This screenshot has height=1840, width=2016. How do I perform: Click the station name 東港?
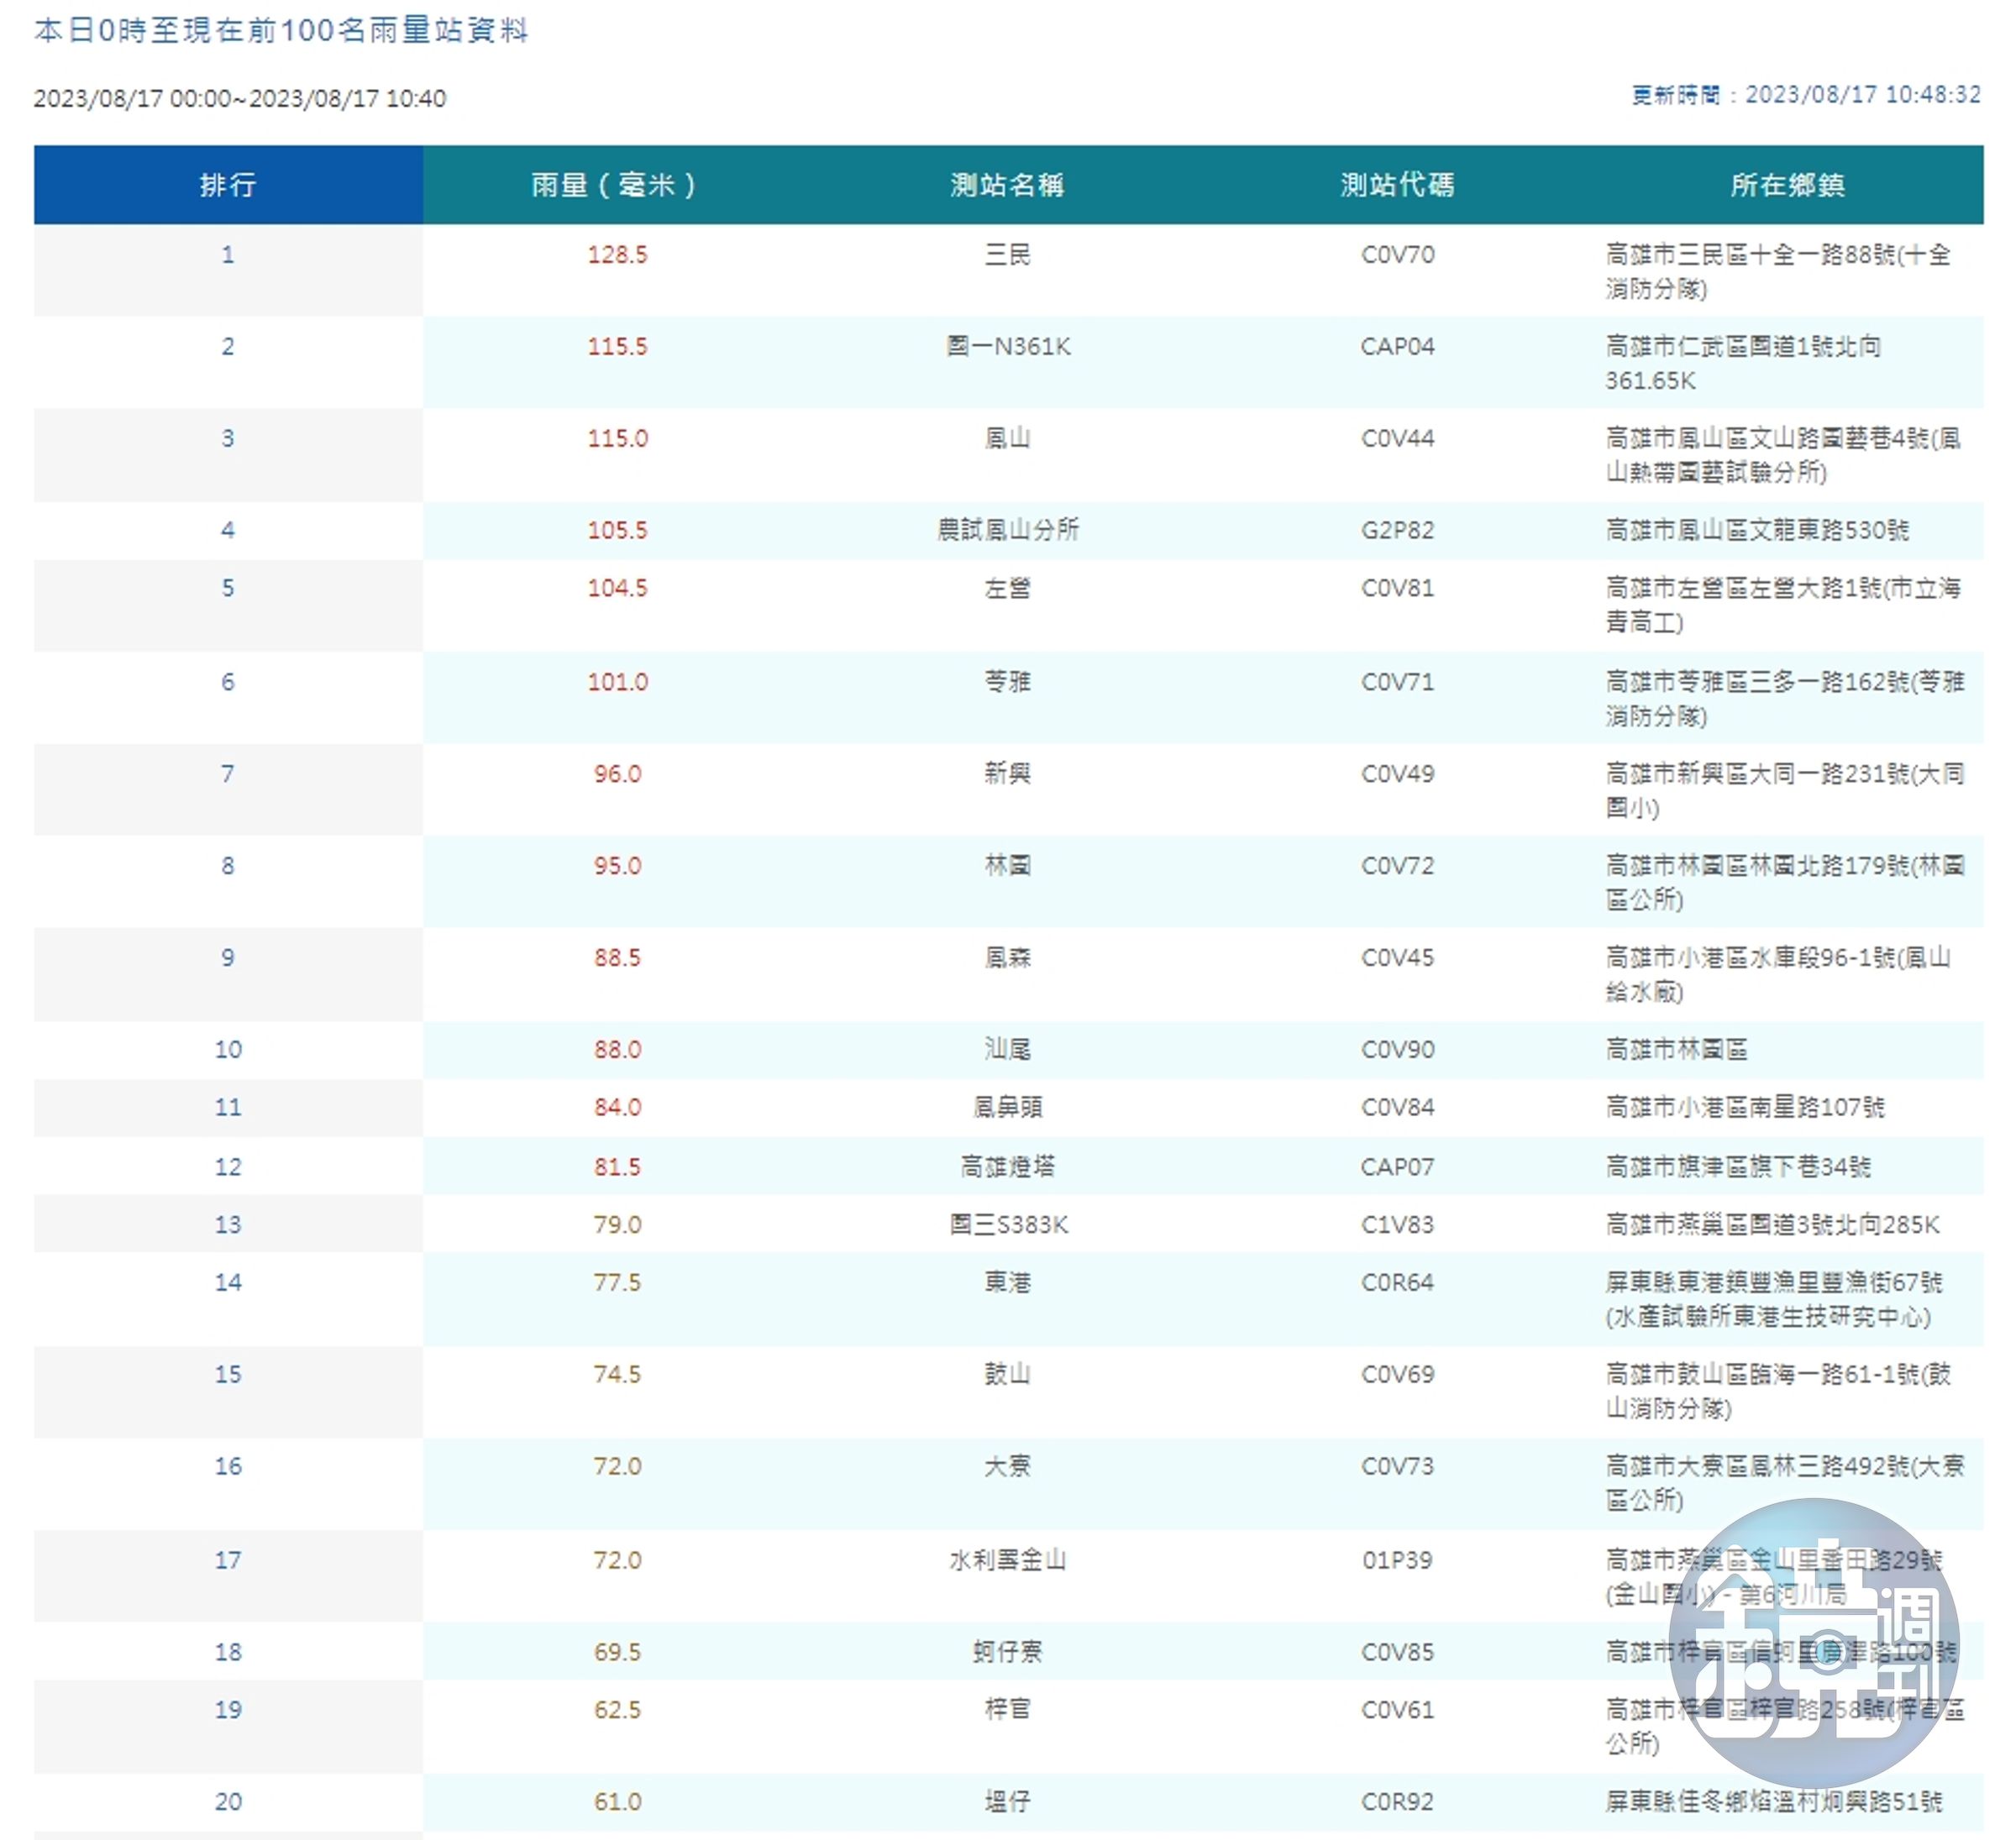point(1007,1283)
